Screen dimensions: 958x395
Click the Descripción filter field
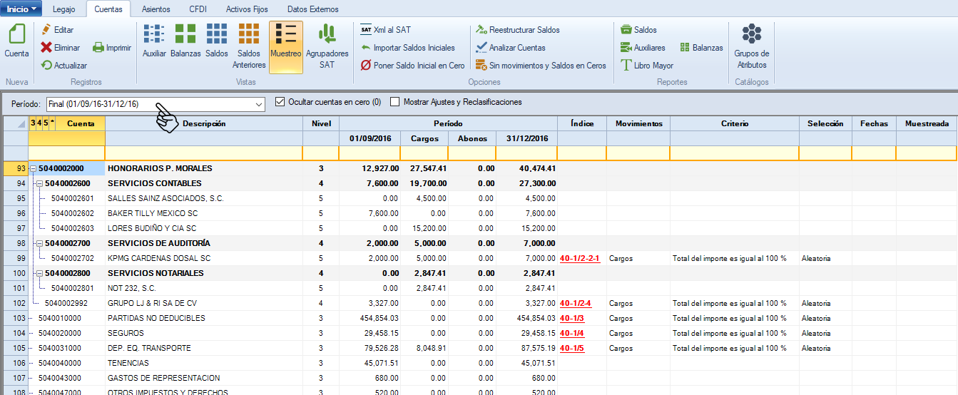tap(203, 153)
